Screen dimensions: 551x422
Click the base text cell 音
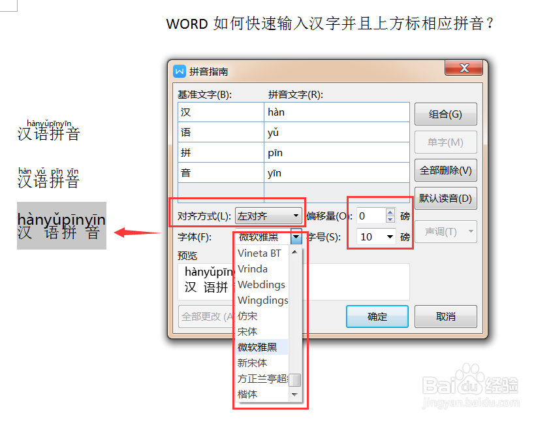point(221,172)
